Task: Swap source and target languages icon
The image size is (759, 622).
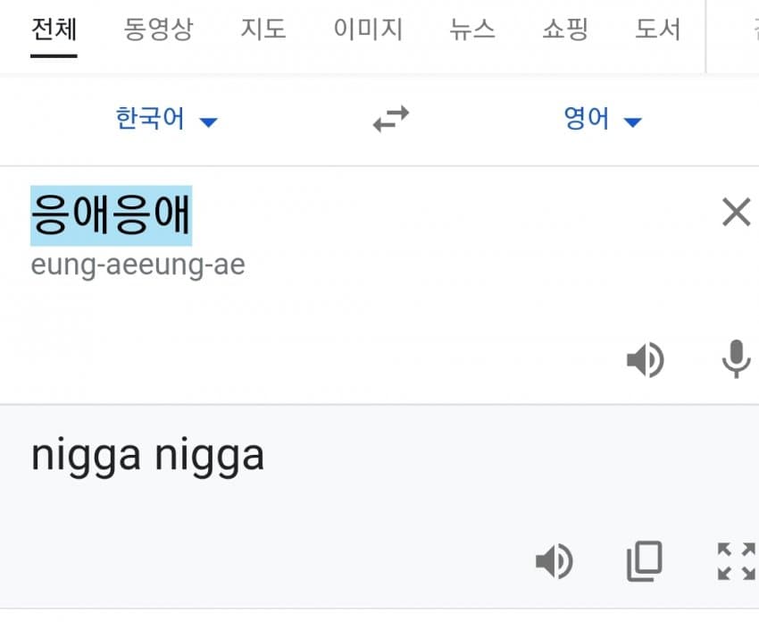Action: tap(390, 119)
